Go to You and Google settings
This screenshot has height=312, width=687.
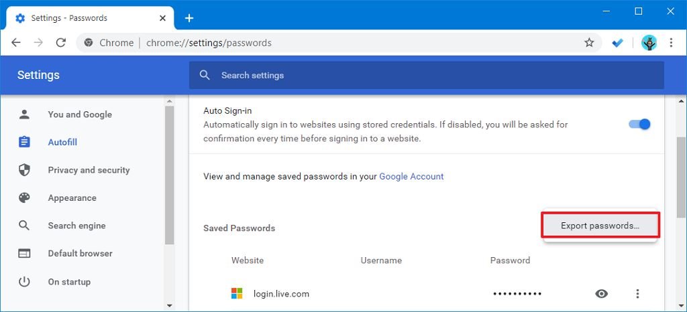pyautogui.click(x=80, y=114)
